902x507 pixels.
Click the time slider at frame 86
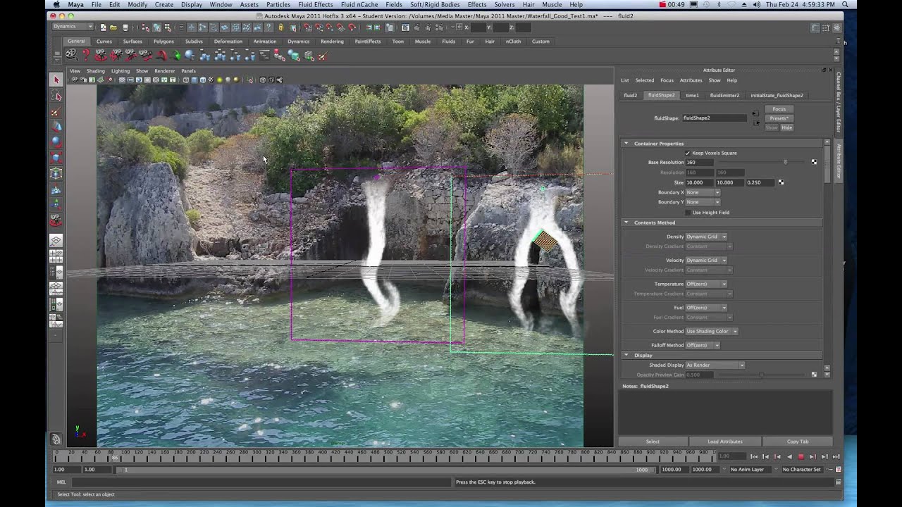115,456
